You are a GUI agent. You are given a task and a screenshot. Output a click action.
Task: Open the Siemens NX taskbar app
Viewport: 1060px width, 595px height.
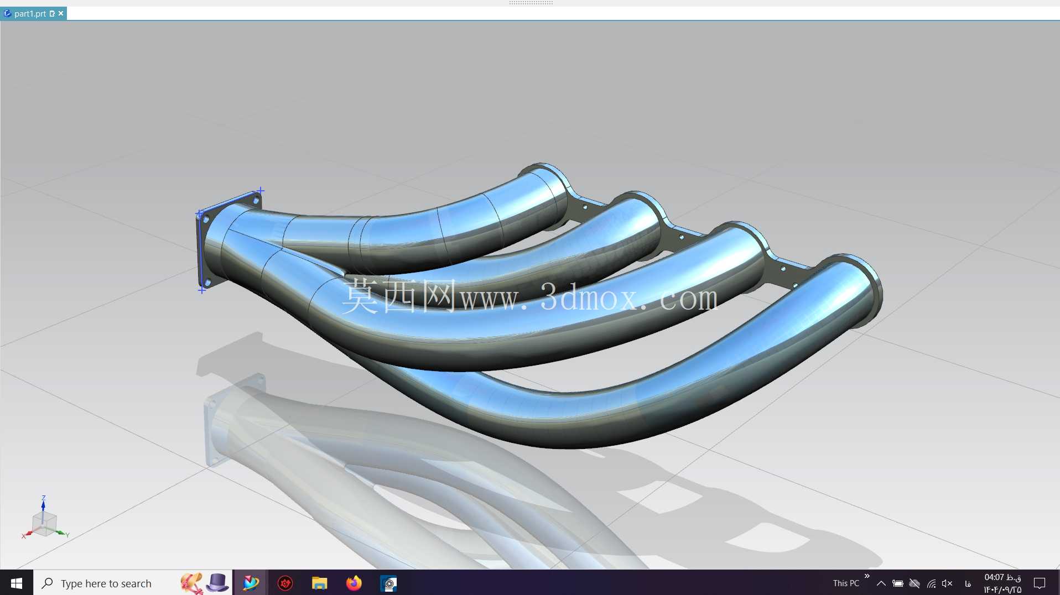(251, 583)
